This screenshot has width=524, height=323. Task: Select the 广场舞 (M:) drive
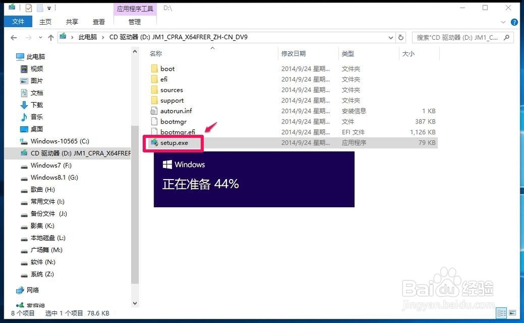pyautogui.click(x=47, y=250)
